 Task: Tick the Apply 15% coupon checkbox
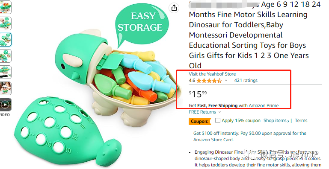(218, 120)
